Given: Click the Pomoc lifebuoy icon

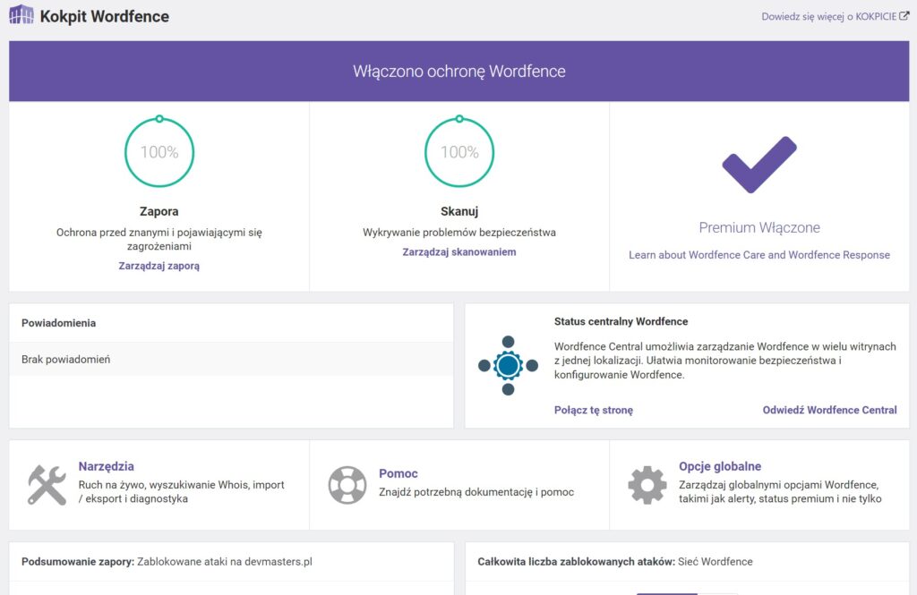Looking at the screenshot, I should [x=347, y=485].
